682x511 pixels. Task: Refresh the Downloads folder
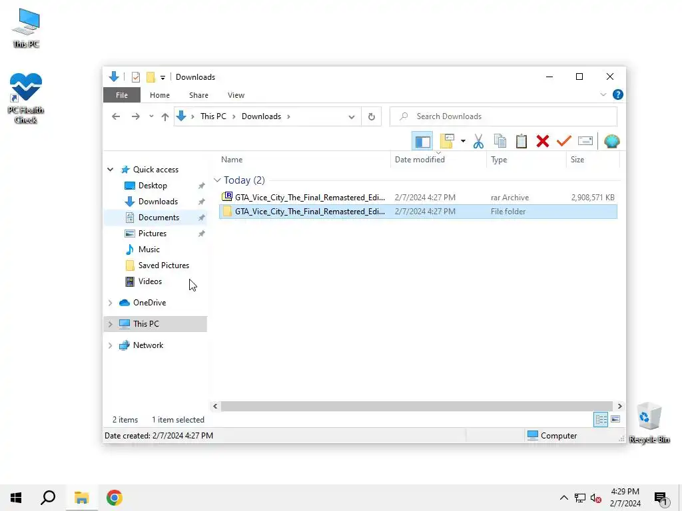tap(372, 116)
